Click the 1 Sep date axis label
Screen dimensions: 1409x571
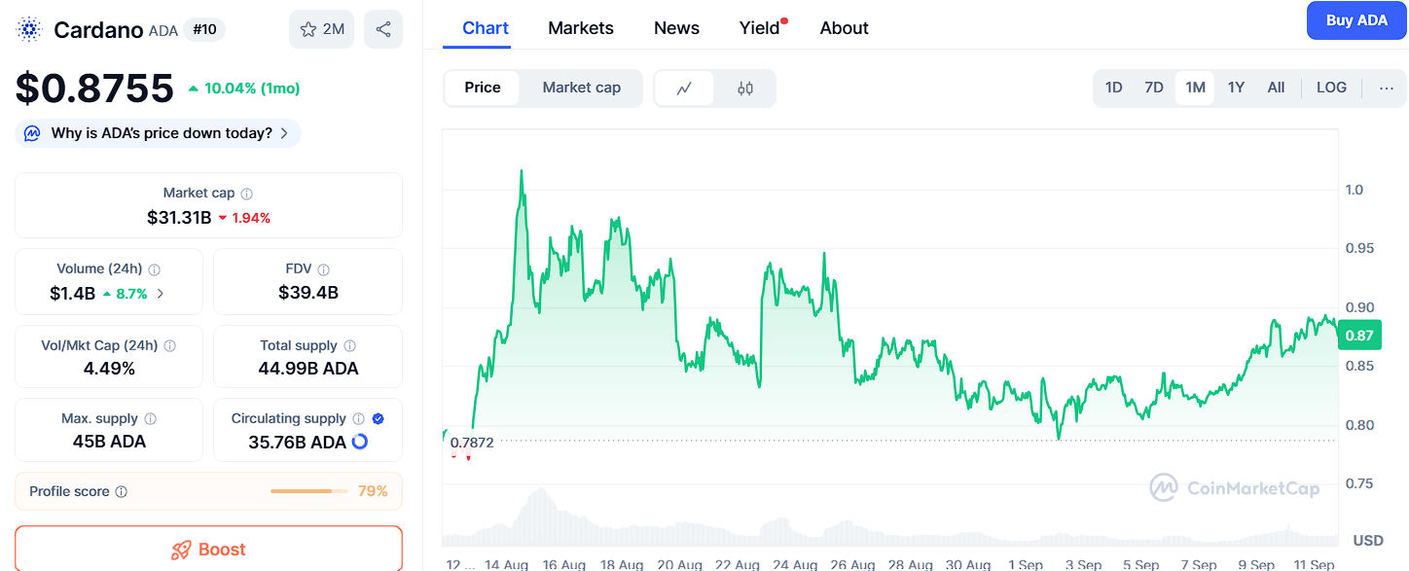[1026, 564]
